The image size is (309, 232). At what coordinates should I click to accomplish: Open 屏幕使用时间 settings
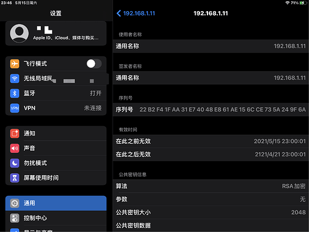(x=56, y=178)
